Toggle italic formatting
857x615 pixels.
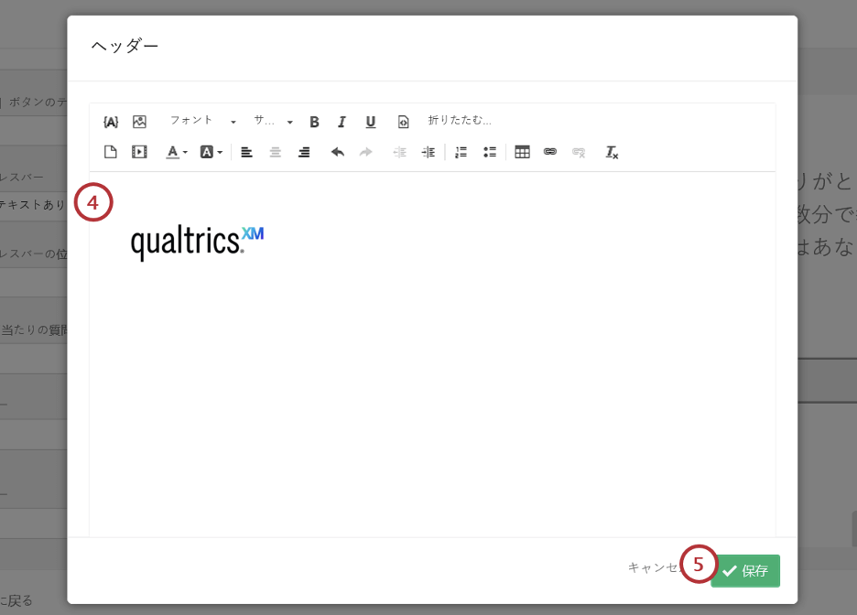(x=342, y=122)
